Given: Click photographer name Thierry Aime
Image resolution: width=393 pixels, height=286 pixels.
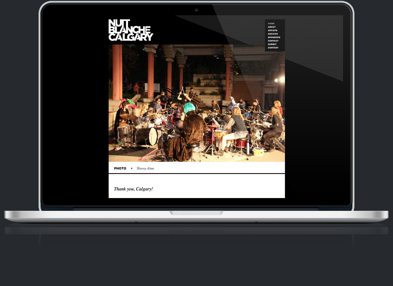Looking at the screenshot, I should tap(145, 168).
